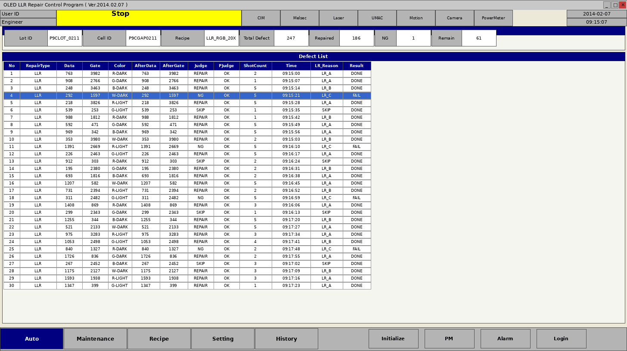View the History tab
Viewport: 627px width, 351px height.
click(x=286, y=339)
